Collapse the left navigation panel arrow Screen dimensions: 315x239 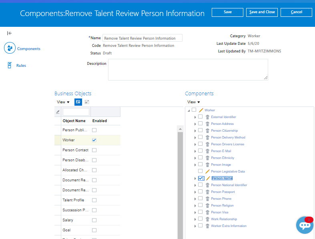(9, 33)
